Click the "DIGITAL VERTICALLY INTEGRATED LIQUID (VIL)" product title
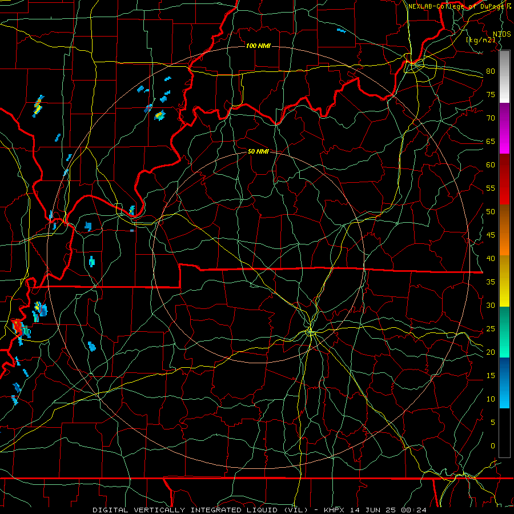 coord(200,510)
